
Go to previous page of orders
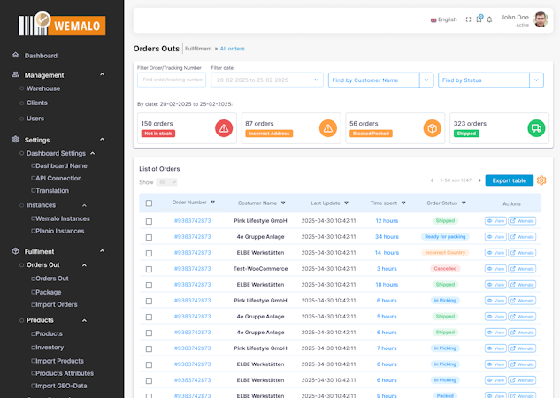point(432,180)
